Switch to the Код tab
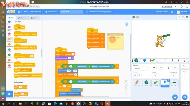This screenshot has width=190, height=106. coord(11,18)
